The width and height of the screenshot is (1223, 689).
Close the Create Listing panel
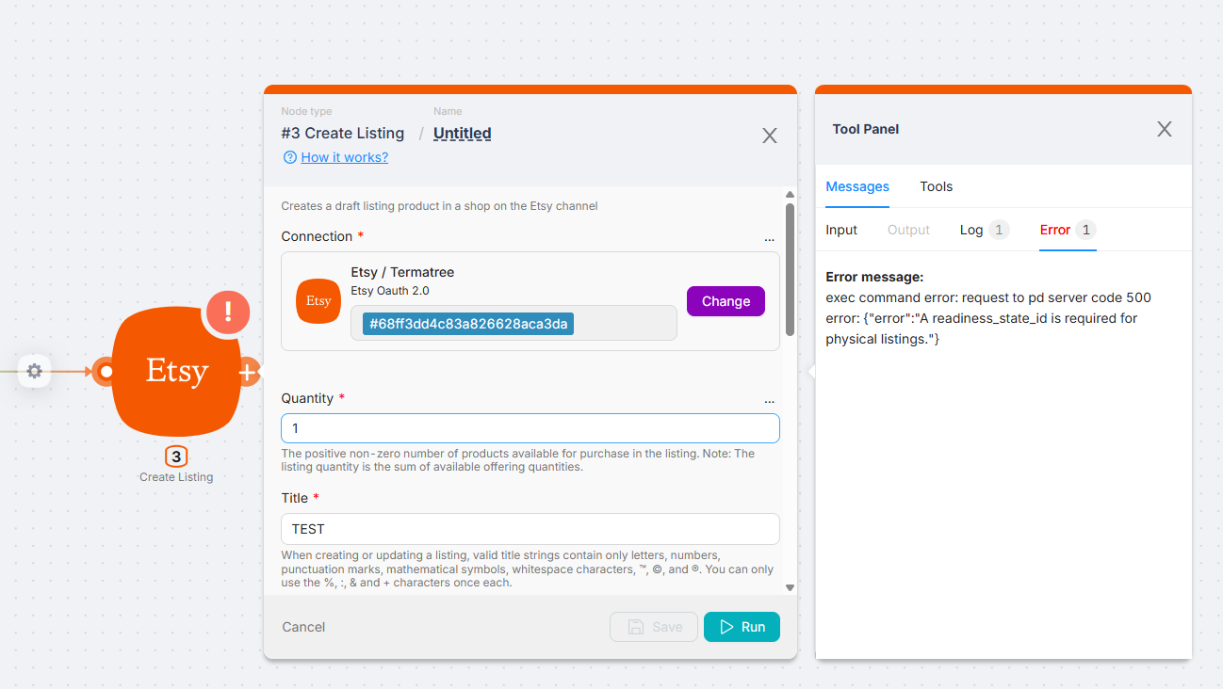point(770,136)
